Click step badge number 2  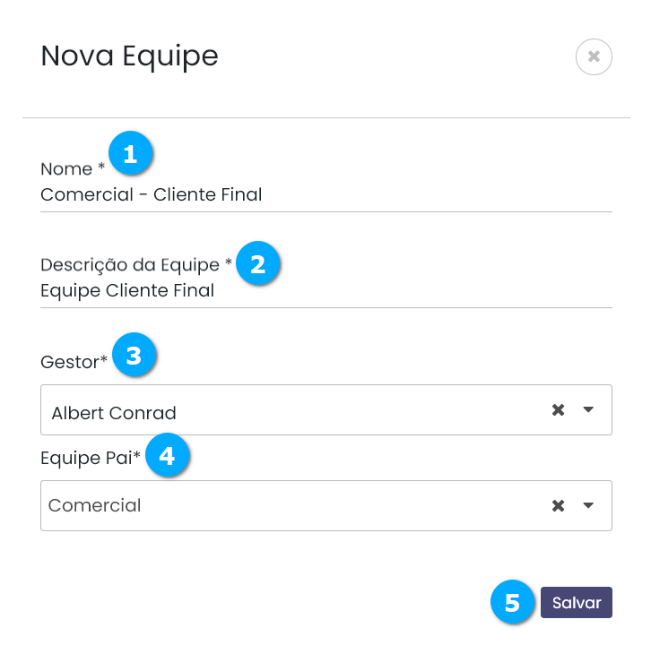tap(257, 264)
